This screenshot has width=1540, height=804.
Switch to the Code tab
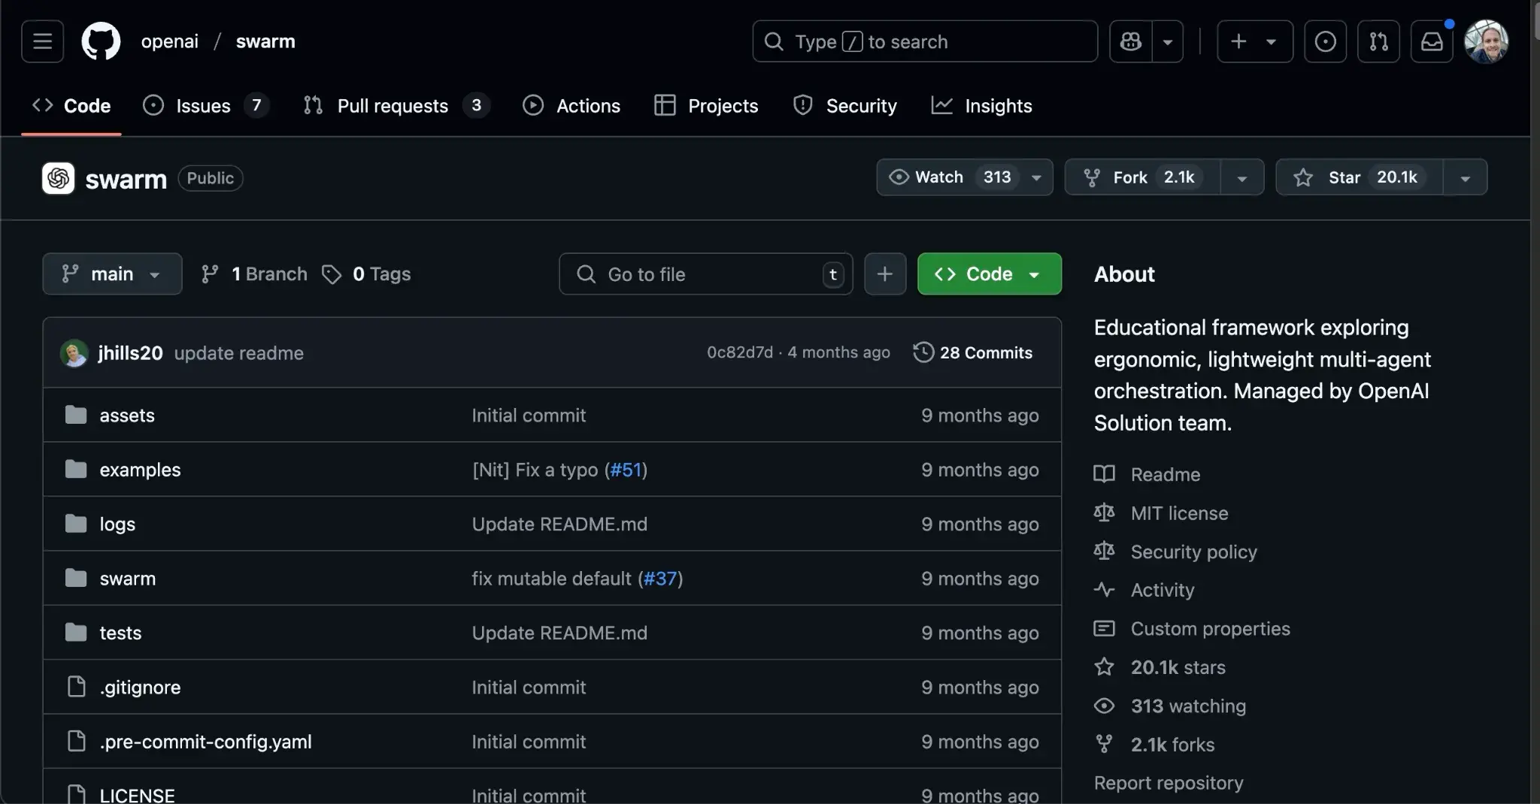[71, 105]
